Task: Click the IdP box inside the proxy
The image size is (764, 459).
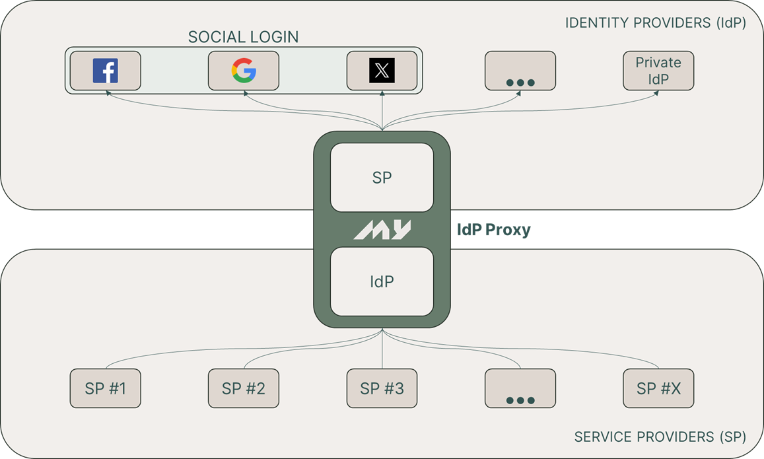Action: pyautogui.click(x=382, y=282)
